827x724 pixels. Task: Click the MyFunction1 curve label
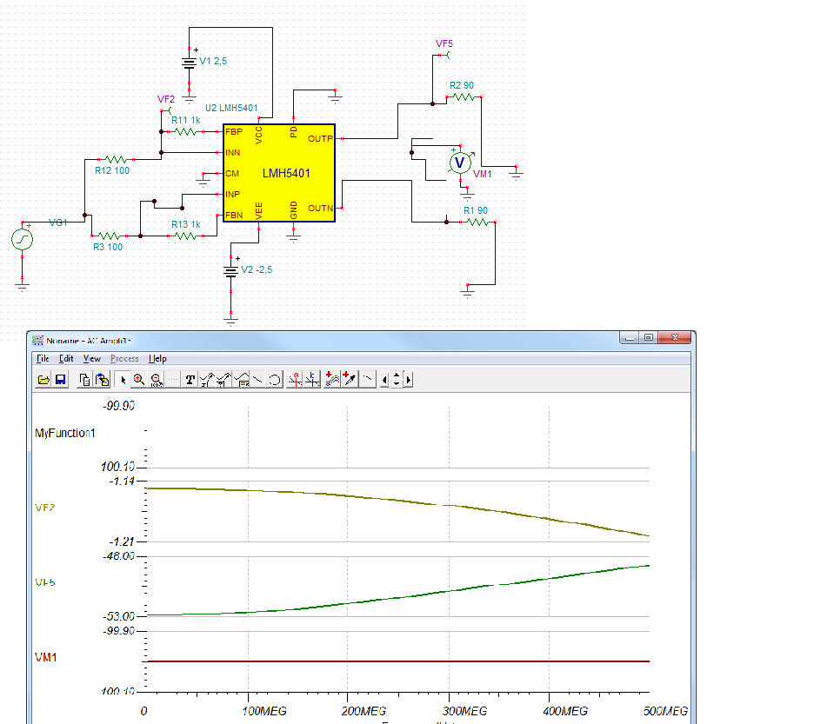[x=65, y=433]
